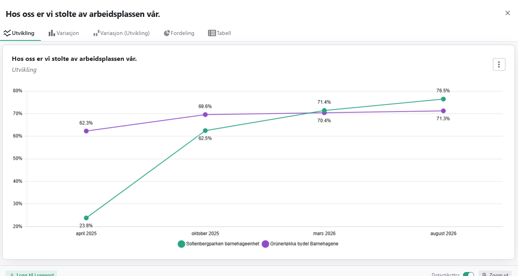Click the 80% y-axis label

tap(18, 91)
